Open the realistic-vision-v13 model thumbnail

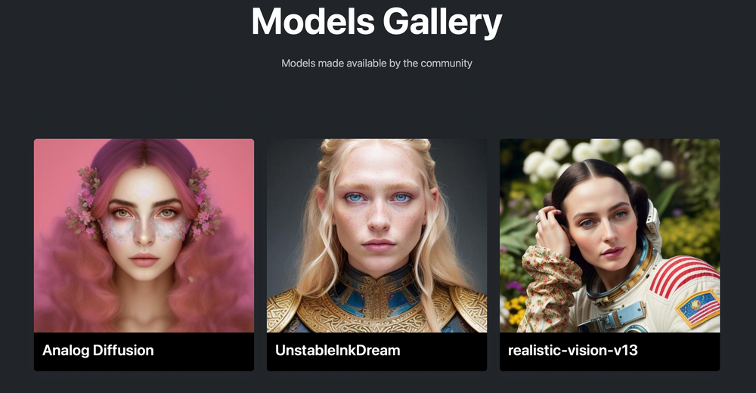(609, 236)
